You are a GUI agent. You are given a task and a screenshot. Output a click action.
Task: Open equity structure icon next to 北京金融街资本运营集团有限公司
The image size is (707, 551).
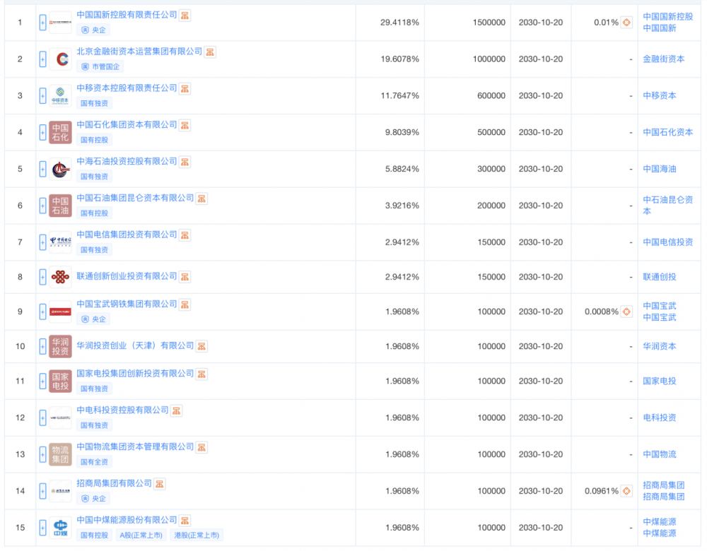coord(210,52)
